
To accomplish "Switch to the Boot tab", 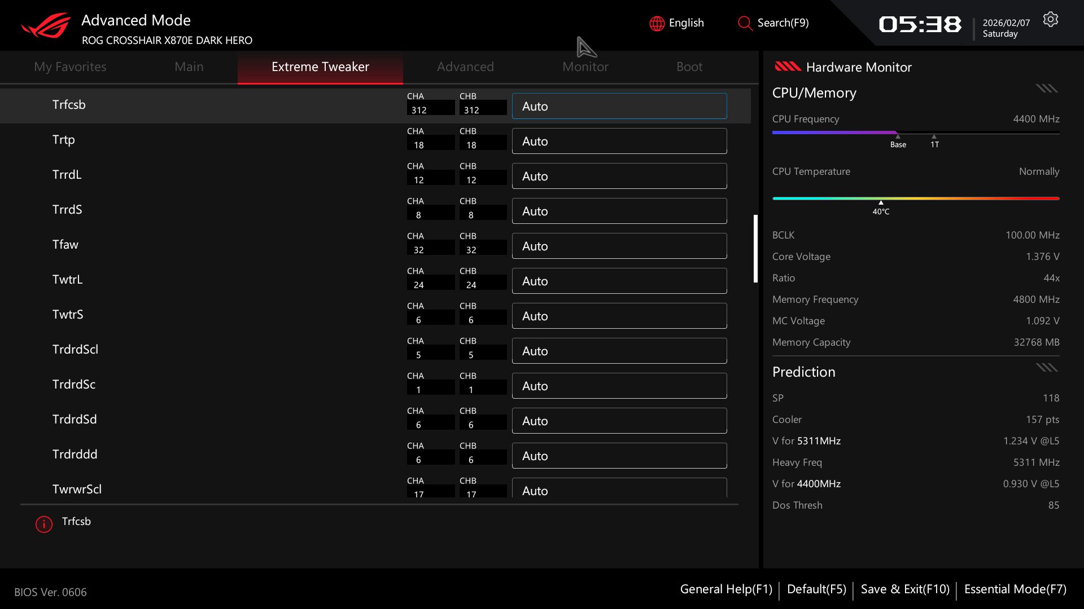I will (689, 67).
